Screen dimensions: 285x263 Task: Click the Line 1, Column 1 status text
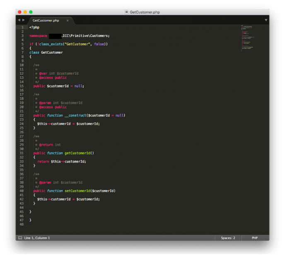click(x=37, y=238)
